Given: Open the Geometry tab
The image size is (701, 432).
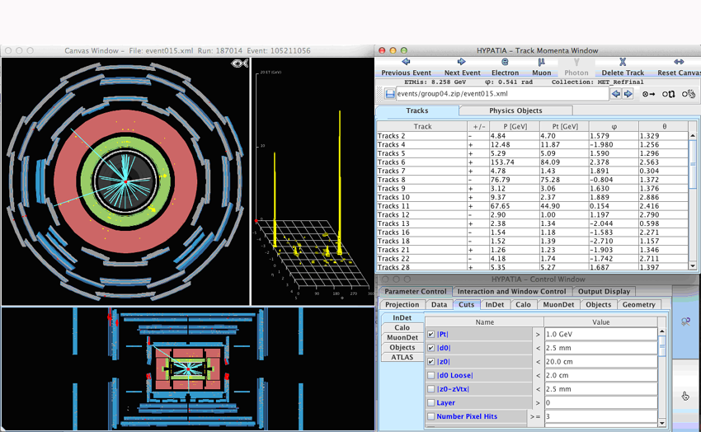Looking at the screenshot, I should click(x=638, y=305).
